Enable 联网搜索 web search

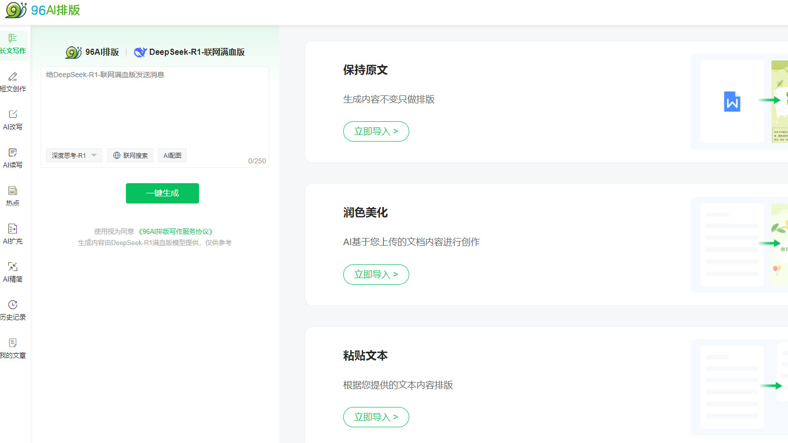click(130, 155)
